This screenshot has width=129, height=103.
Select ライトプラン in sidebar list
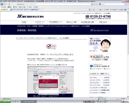tap(93, 78)
